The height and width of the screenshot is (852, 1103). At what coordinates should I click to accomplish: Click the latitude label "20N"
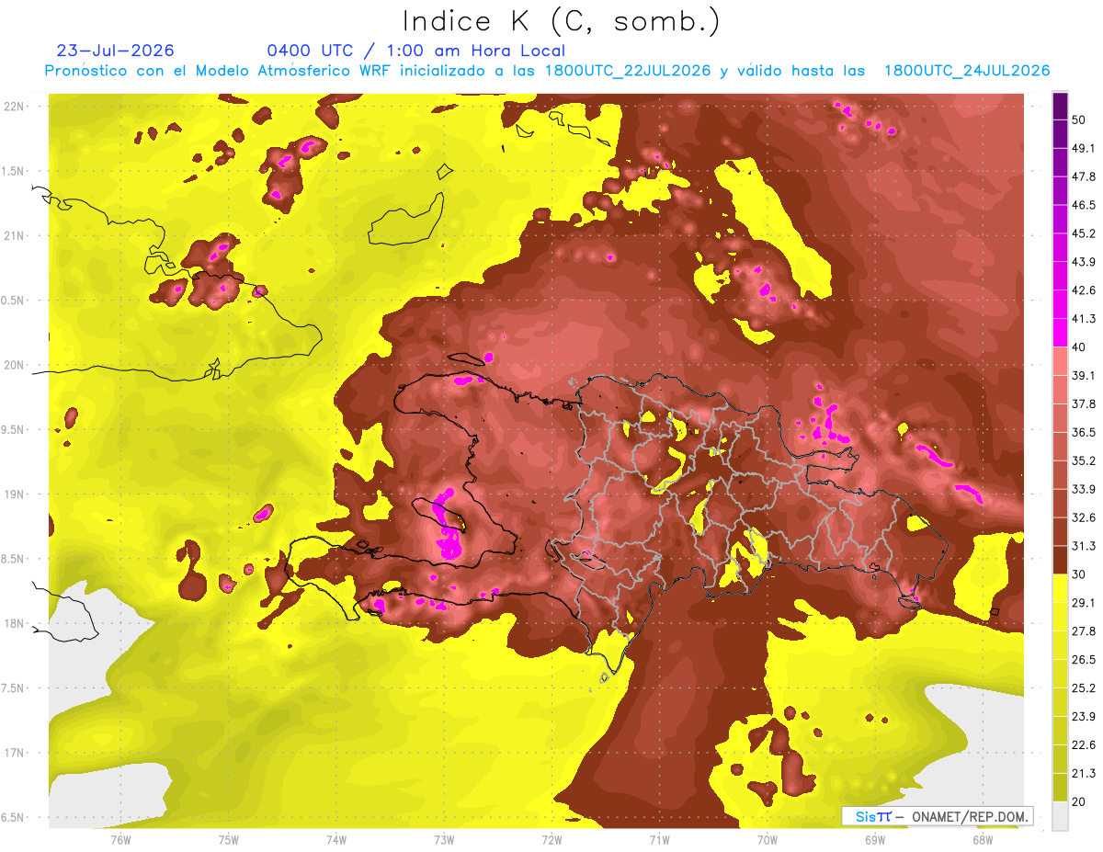14,365
